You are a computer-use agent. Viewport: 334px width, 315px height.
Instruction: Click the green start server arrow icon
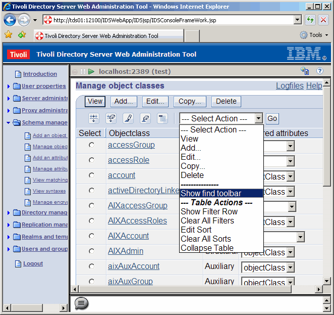91,72
